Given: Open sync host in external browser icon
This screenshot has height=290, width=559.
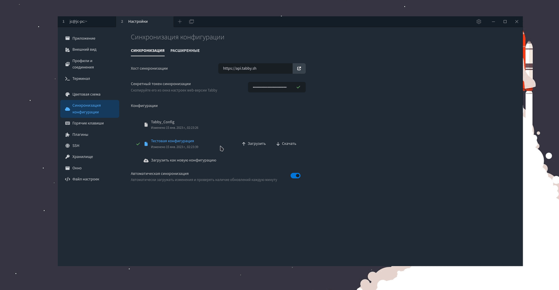Looking at the screenshot, I should pos(299,68).
